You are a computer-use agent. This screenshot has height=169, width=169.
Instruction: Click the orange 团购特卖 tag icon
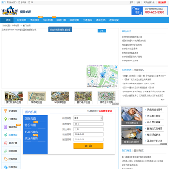click(x=6, y=159)
